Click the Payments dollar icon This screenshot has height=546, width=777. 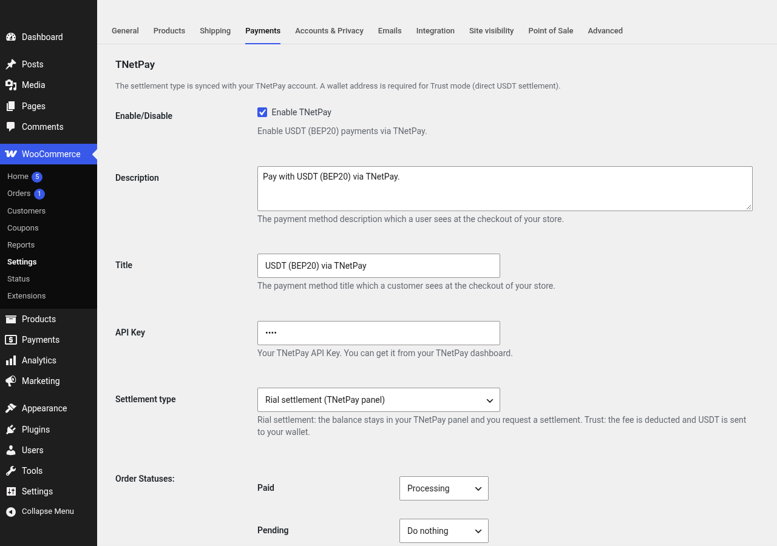[x=11, y=340]
